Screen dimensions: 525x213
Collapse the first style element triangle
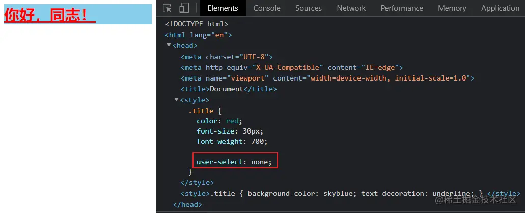click(177, 99)
